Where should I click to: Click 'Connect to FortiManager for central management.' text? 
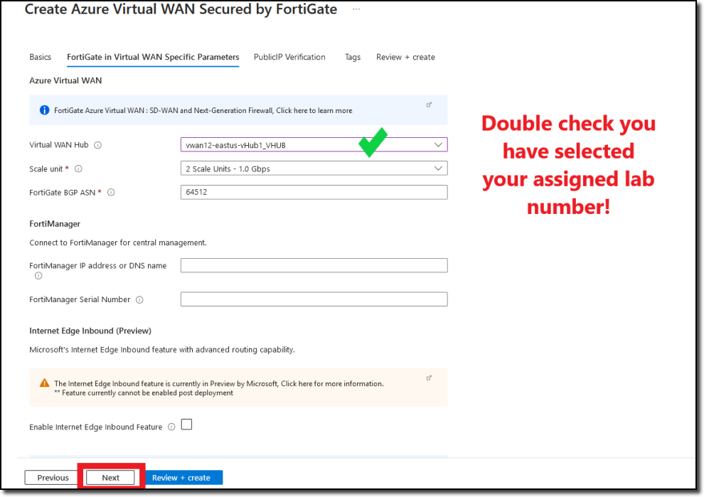point(118,242)
